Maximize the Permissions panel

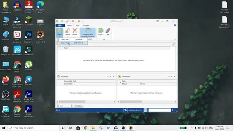point(169,76)
